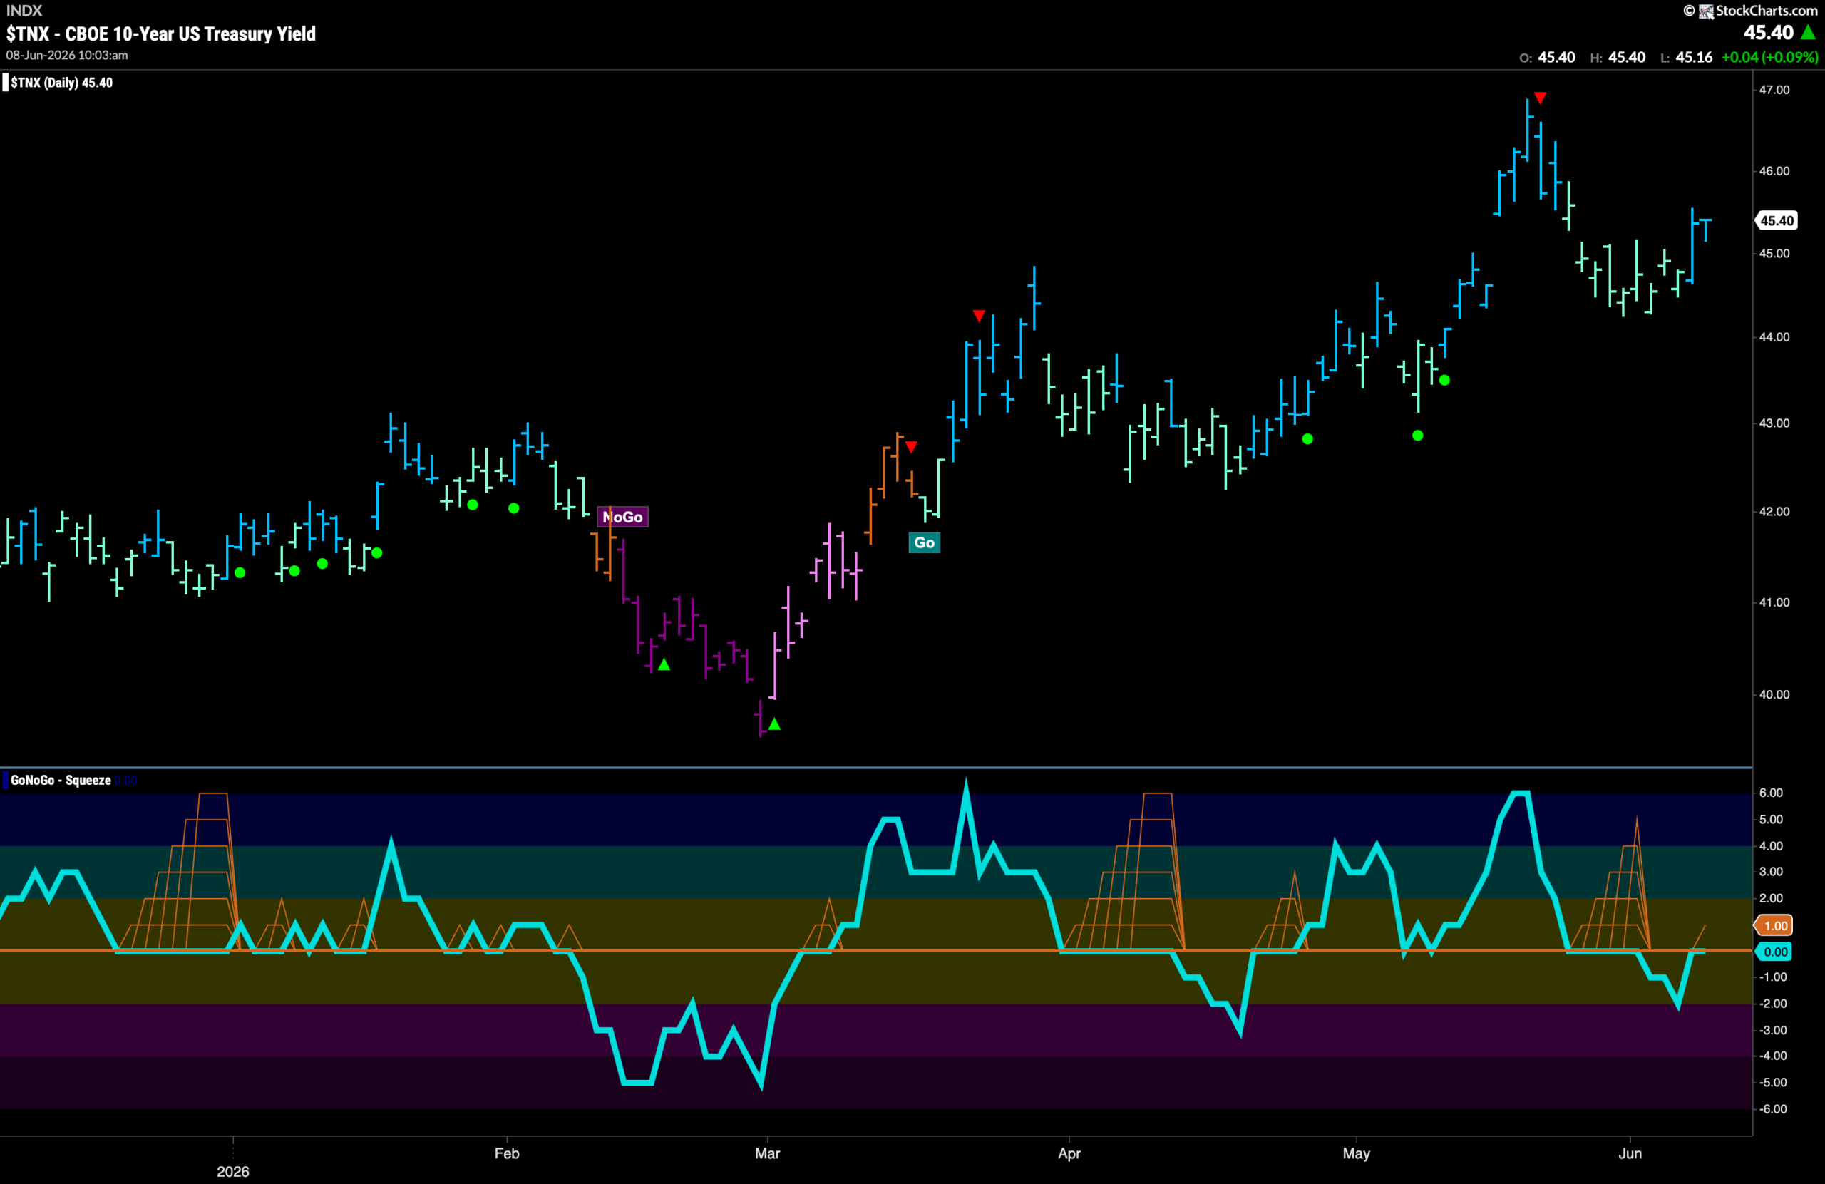Click the $TNX (Daily) 45.40 legend label

(61, 83)
